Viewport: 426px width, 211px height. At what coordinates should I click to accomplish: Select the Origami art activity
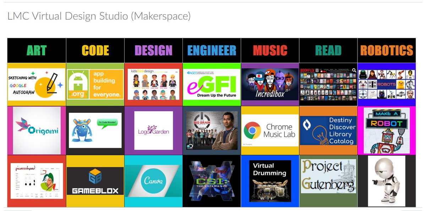[x=36, y=129]
